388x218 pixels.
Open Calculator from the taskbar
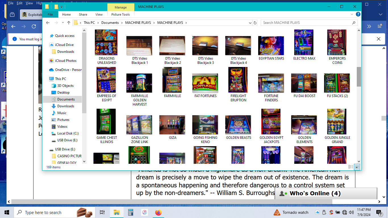coord(131,212)
